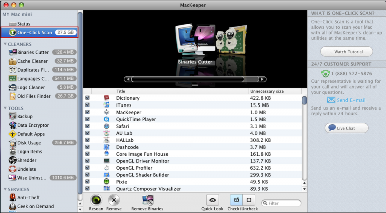386x213 pixels.
Task: Collapse the CLEANERS section triangle
Action: (5, 44)
